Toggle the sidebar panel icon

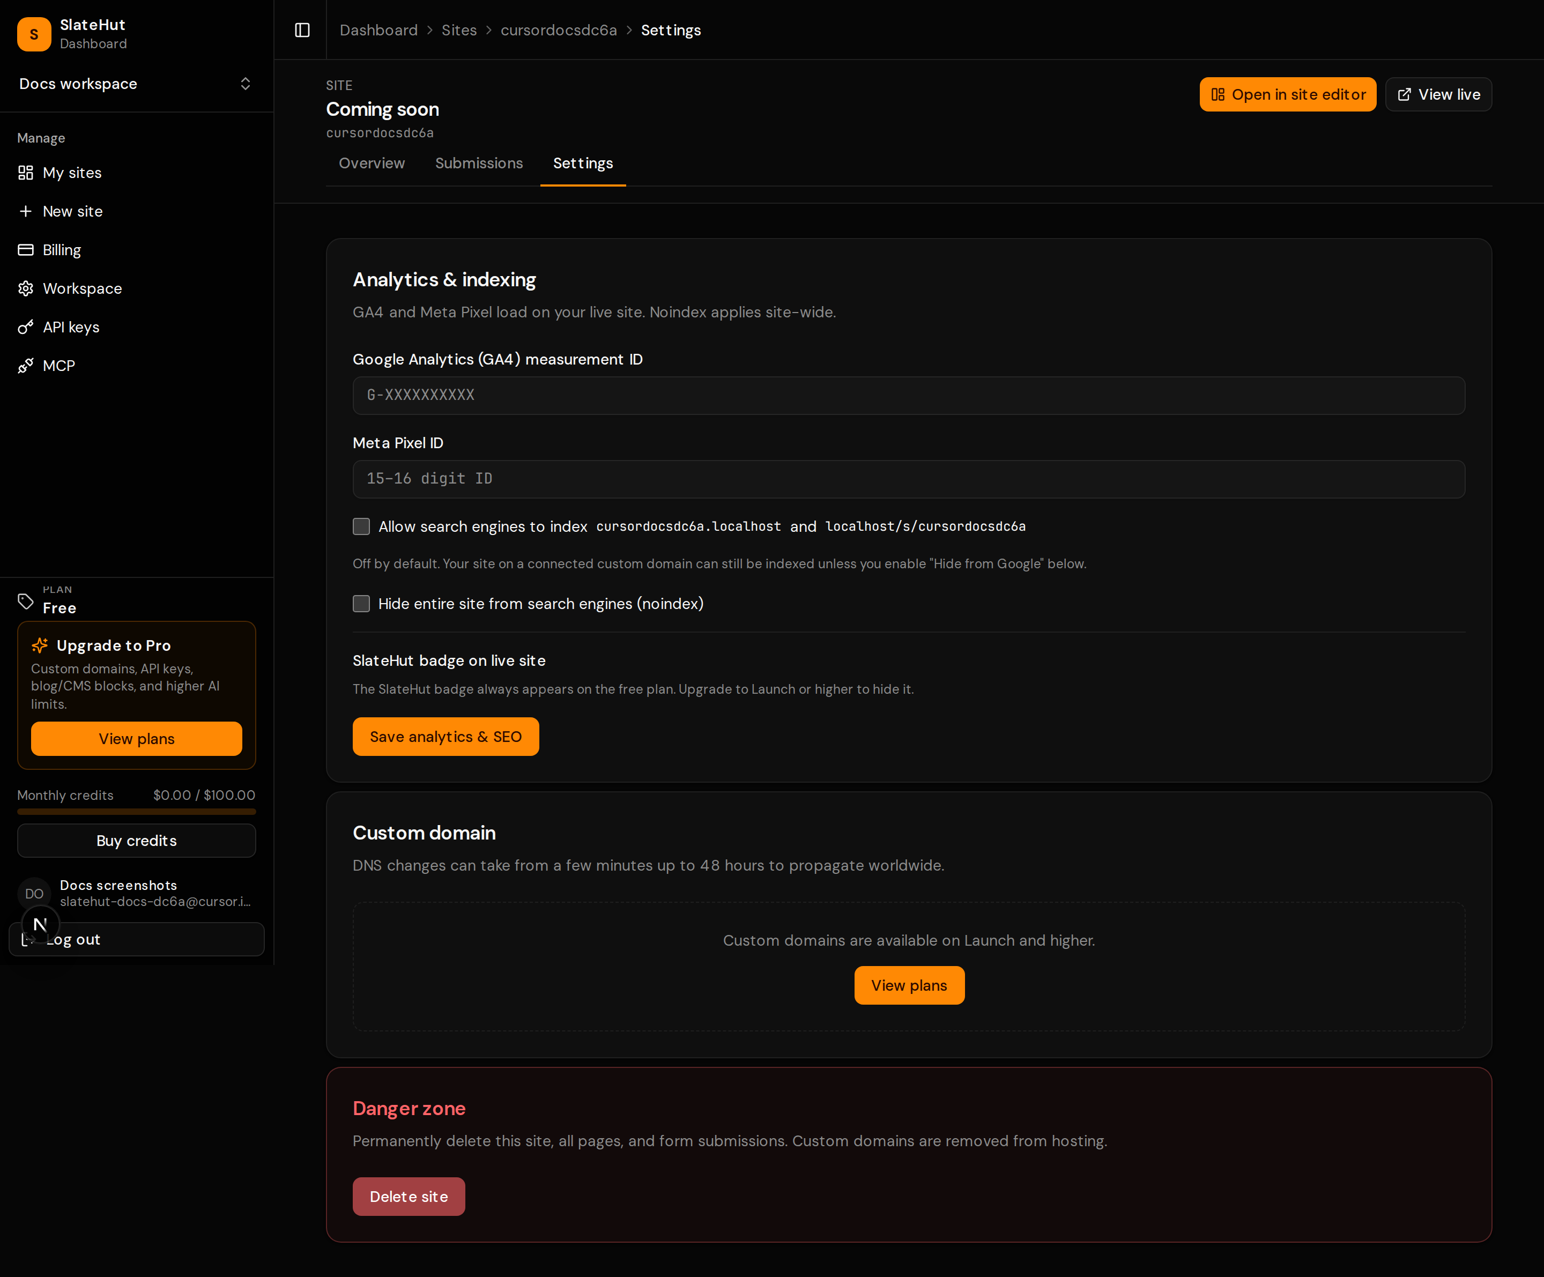[302, 30]
